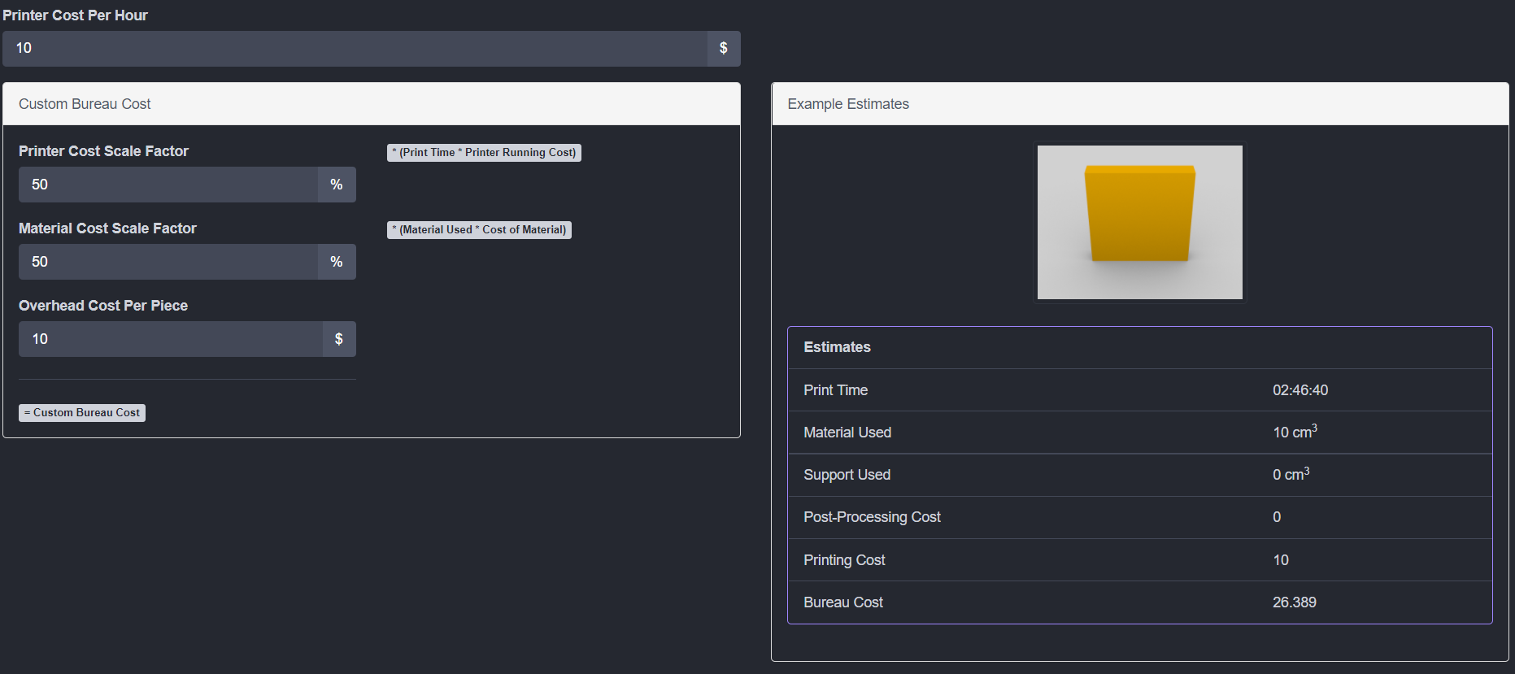Select the Support Used estimate row
This screenshot has height=674, width=1515.
coord(1139,475)
